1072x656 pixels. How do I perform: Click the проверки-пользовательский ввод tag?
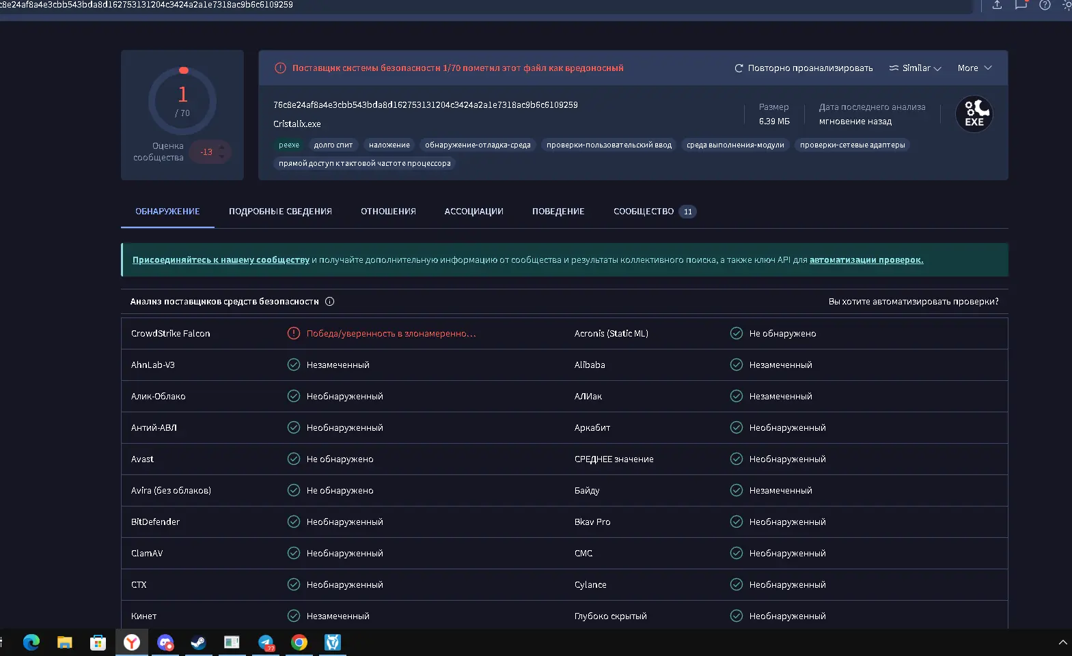coord(609,145)
